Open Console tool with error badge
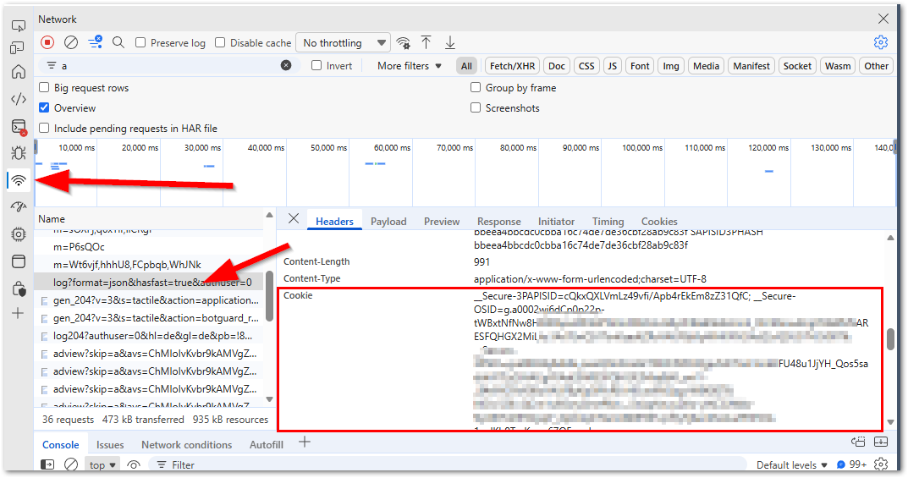This screenshot has width=908, height=478. point(19,127)
